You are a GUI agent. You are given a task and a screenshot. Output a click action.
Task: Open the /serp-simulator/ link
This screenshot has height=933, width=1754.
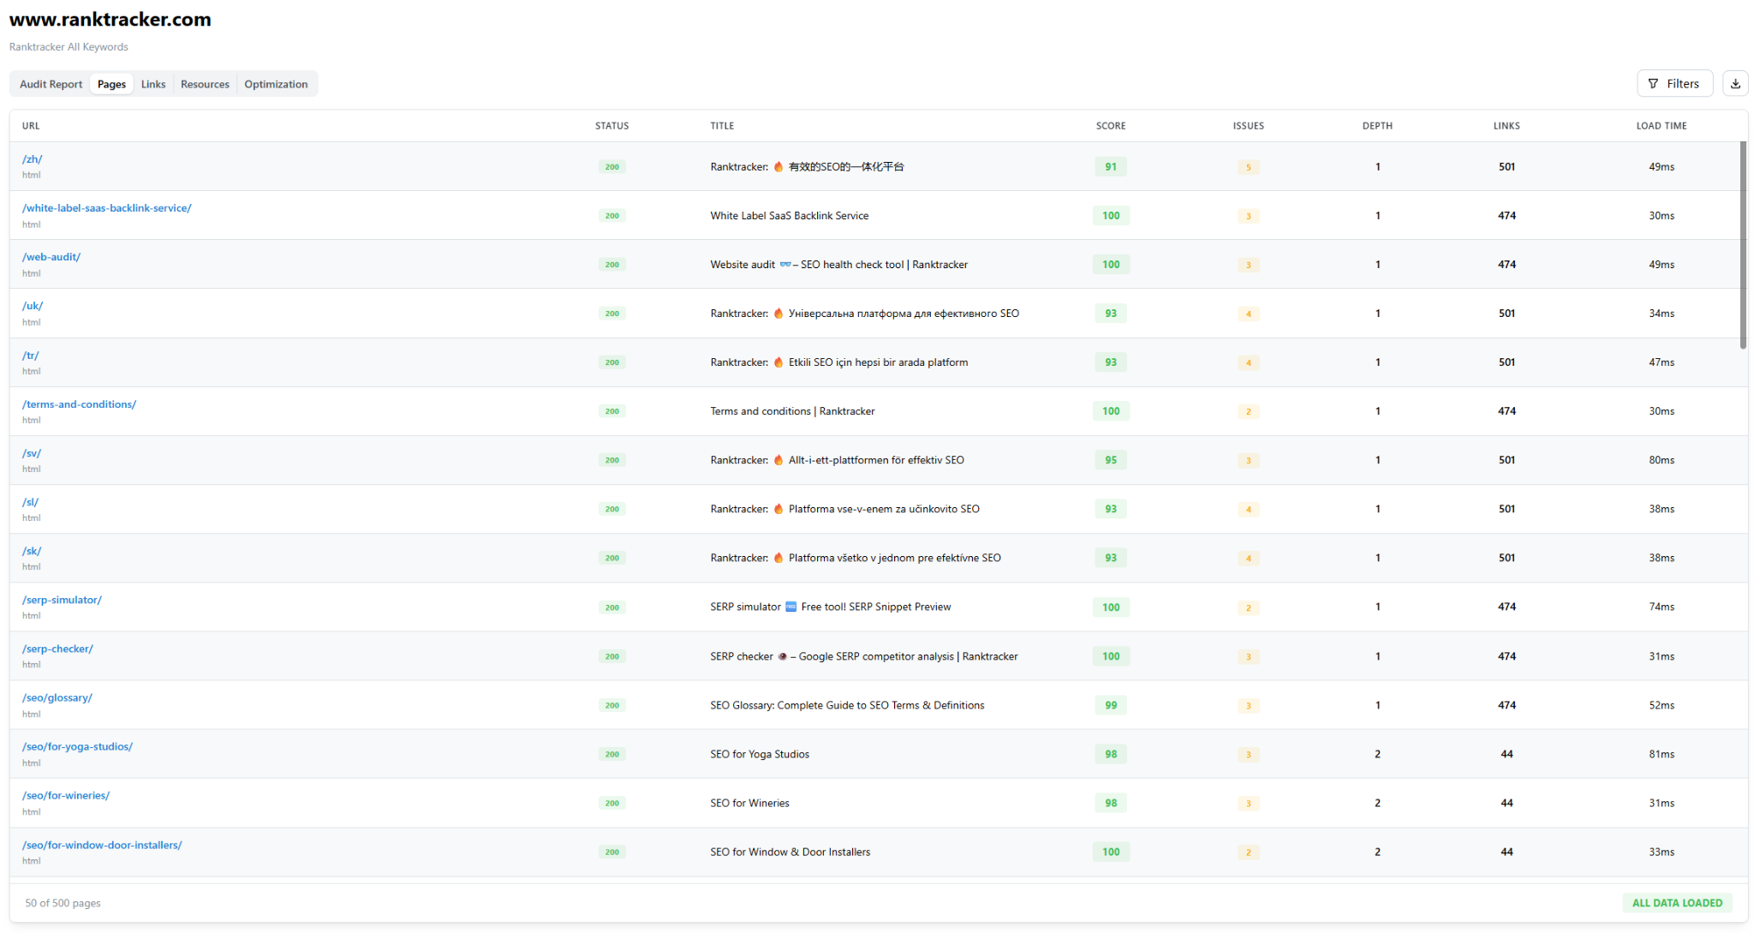click(x=62, y=600)
